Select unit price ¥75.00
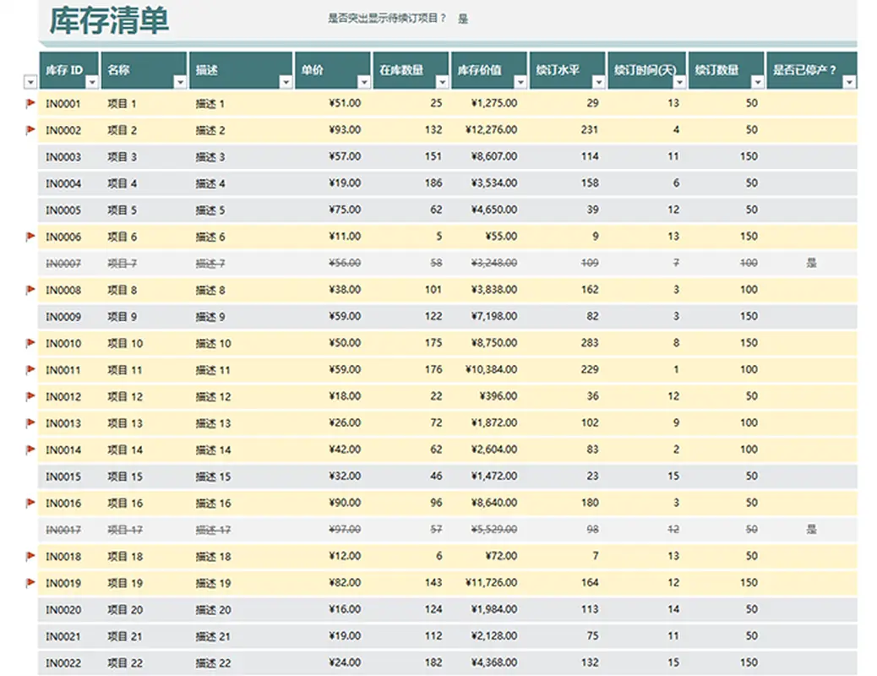877x676 pixels. coord(345,210)
